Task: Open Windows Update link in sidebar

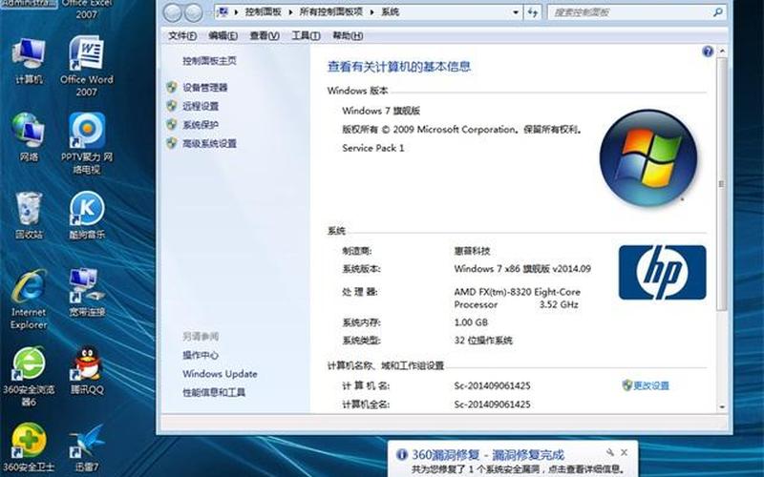Action: pos(220,374)
